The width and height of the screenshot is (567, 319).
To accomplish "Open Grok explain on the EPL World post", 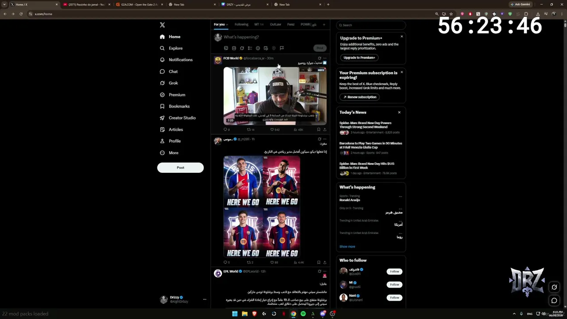I will pos(319,271).
